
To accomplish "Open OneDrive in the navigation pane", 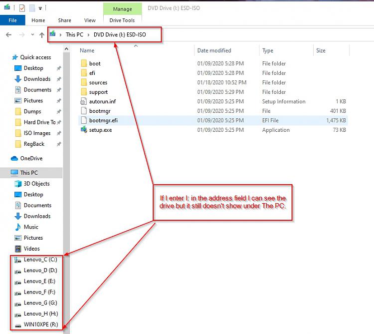I will [31, 159].
